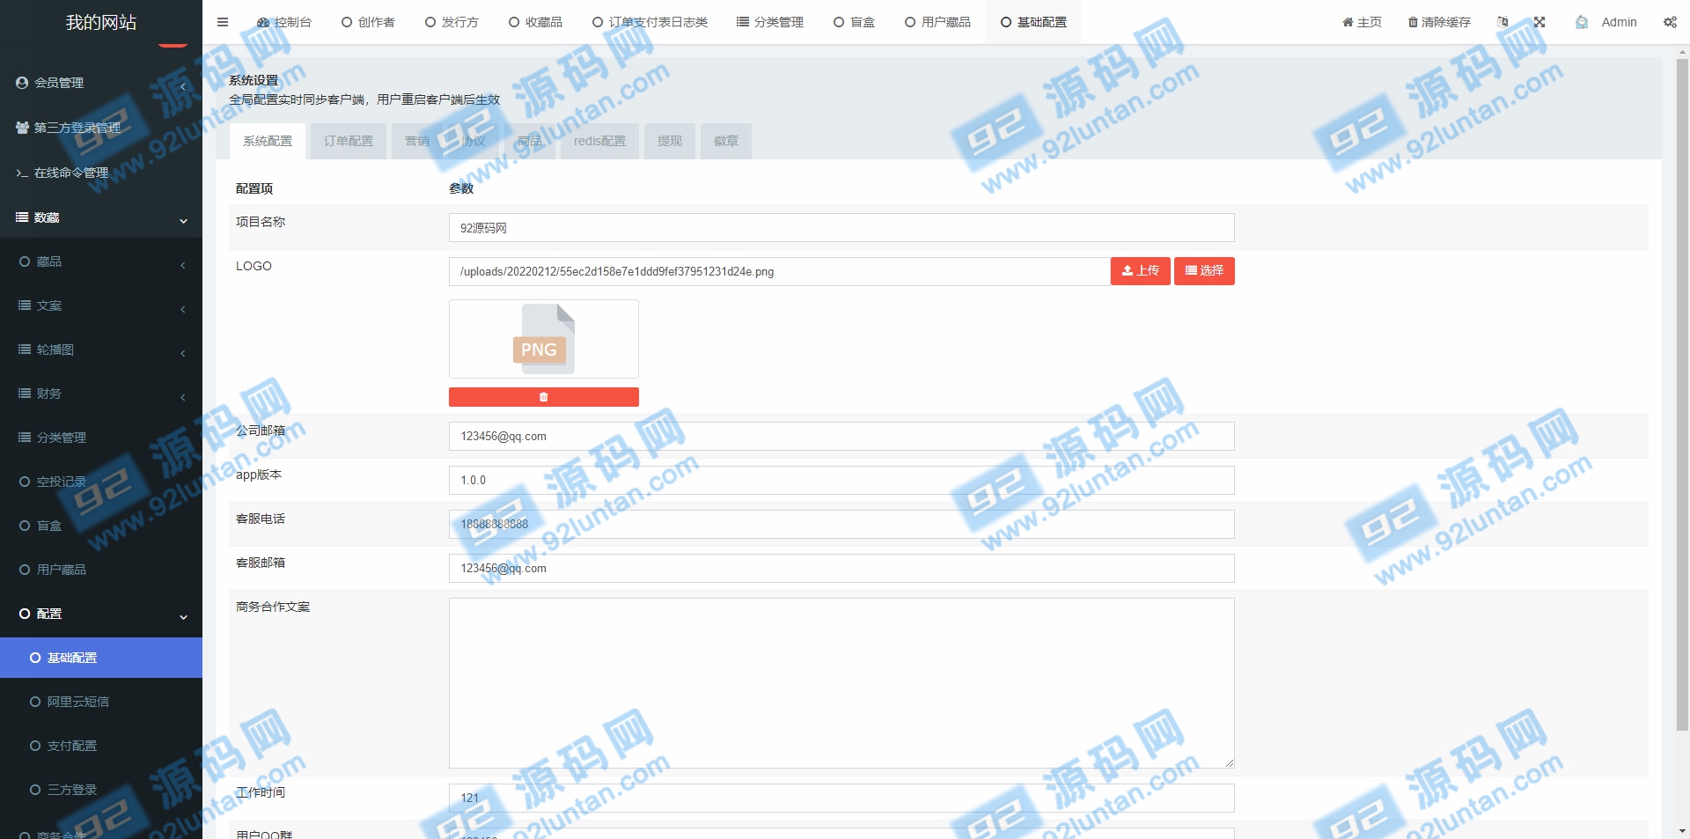This screenshot has width=1690, height=839.
Task: Open the 用户藏品 top tab
Action: point(937,22)
